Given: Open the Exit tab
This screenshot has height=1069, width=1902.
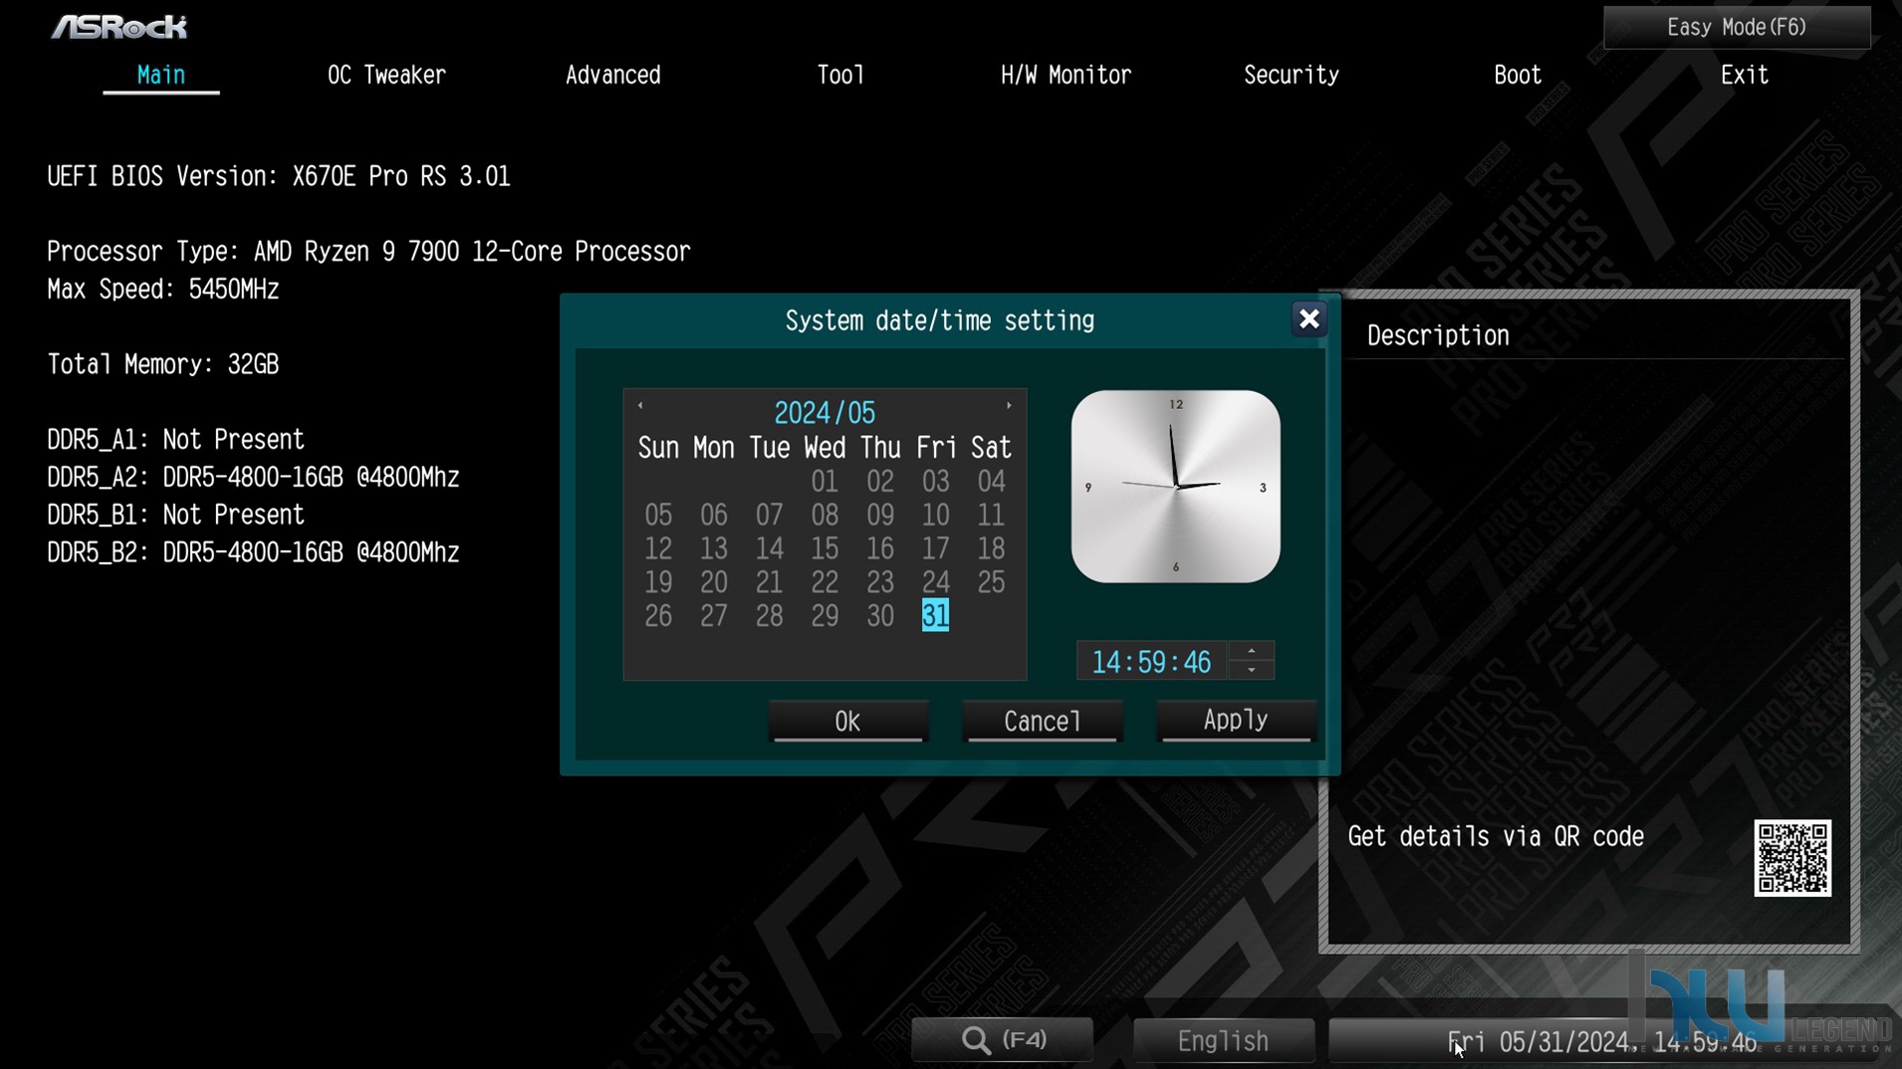Looking at the screenshot, I should point(1745,76).
